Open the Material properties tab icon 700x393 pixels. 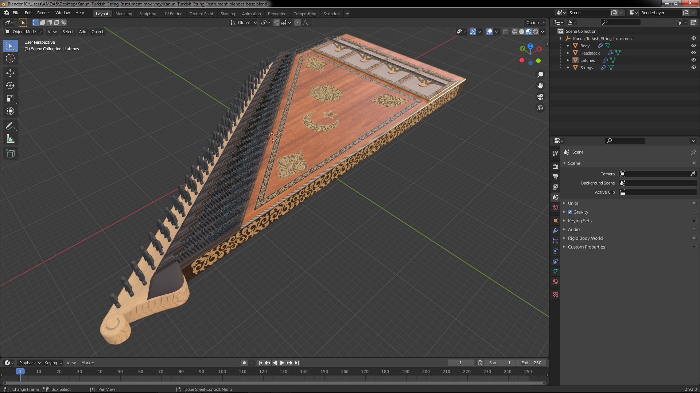coord(555,282)
